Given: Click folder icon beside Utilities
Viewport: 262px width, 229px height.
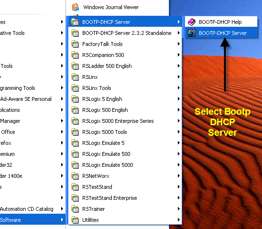Looking at the screenshot, I should click(75, 220).
